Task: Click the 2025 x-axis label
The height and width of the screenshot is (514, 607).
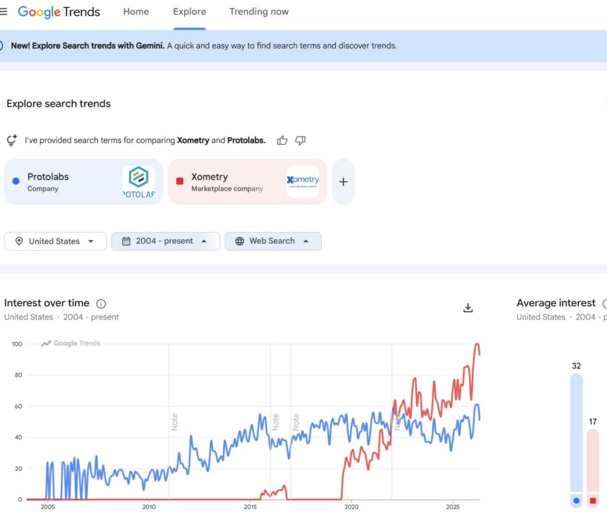Action: click(x=452, y=507)
